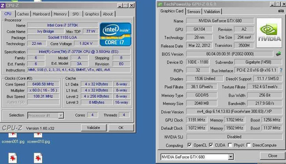Image resolution: width=286 pixels, height=164 pixels.
Task: Click the Max TDP value 77 W
Action: tap(91, 32)
